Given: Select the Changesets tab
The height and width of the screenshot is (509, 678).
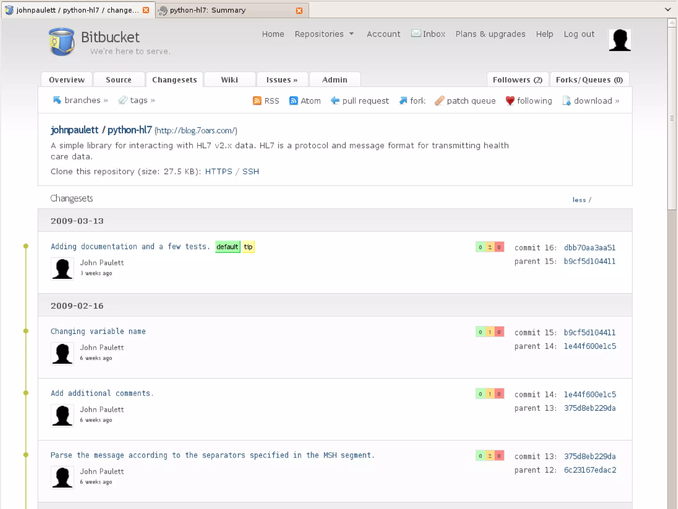Looking at the screenshot, I should (x=174, y=80).
